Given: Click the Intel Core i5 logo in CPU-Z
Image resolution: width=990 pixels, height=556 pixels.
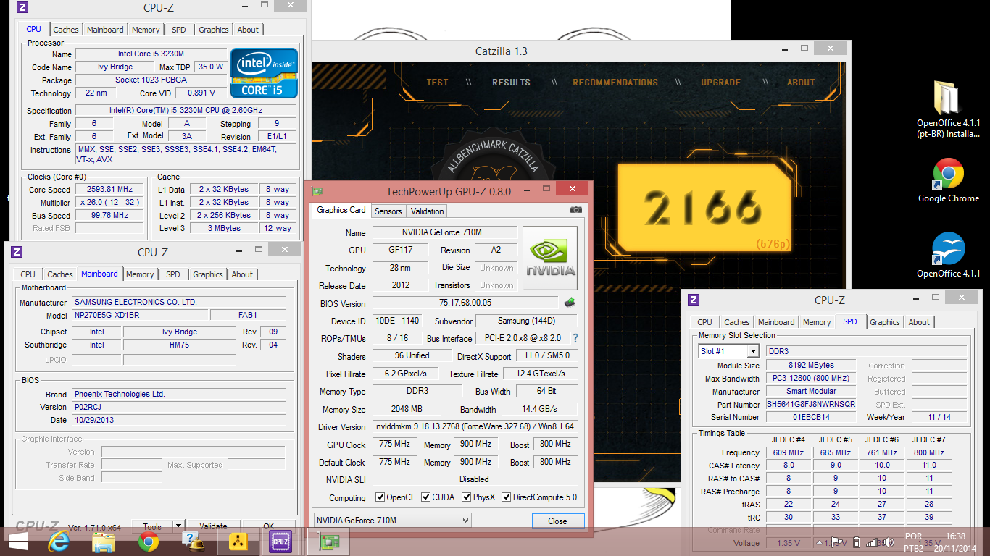Looking at the screenshot, I should (x=264, y=72).
